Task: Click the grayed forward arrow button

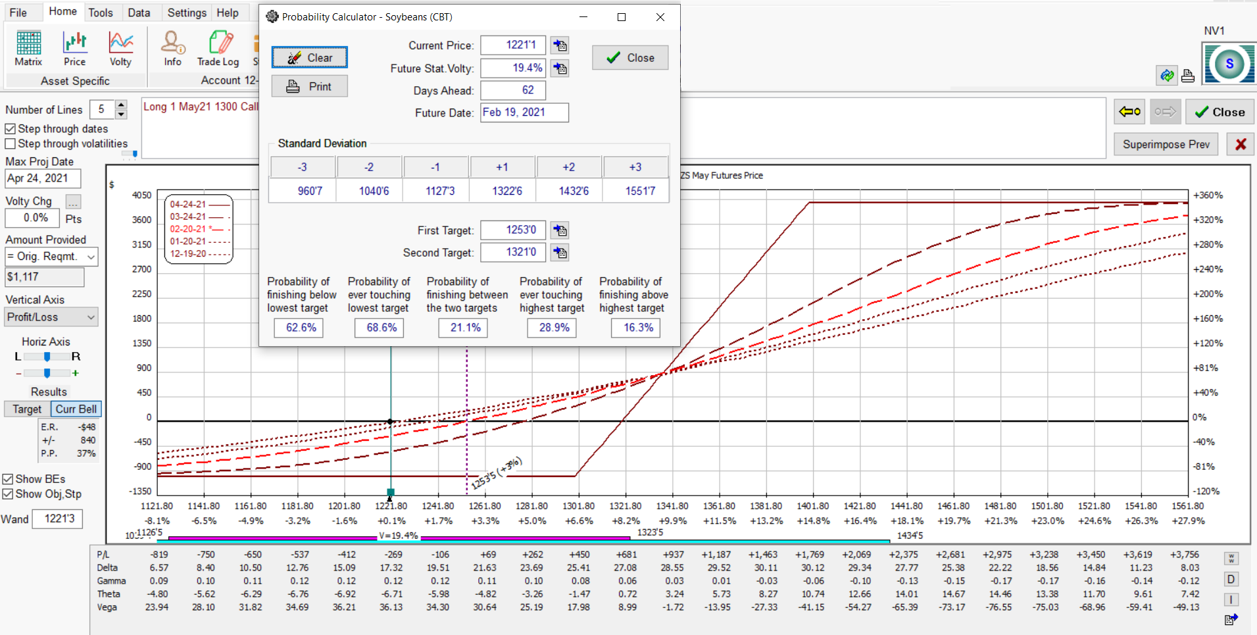Action: [x=1165, y=112]
